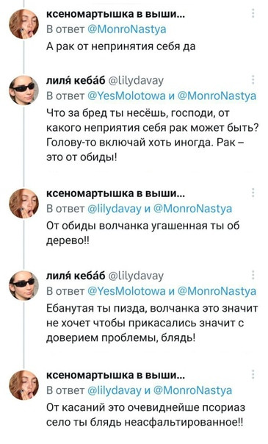268x444 pixels.
Task: Open sunglasses avatar on 'волчанка это значит' tweet
Action: point(23,285)
